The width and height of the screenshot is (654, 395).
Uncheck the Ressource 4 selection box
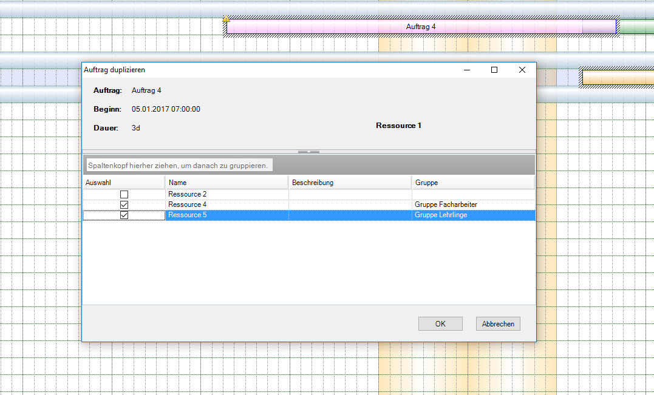coord(124,204)
